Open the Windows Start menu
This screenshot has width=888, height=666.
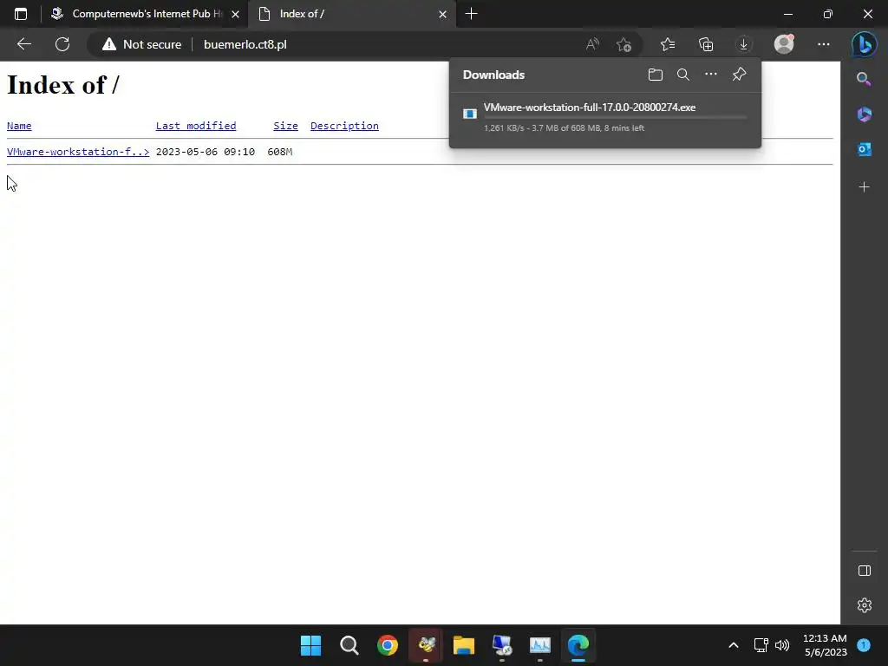click(310, 645)
